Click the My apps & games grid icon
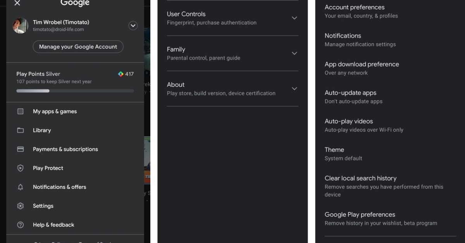 click(21, 111)
